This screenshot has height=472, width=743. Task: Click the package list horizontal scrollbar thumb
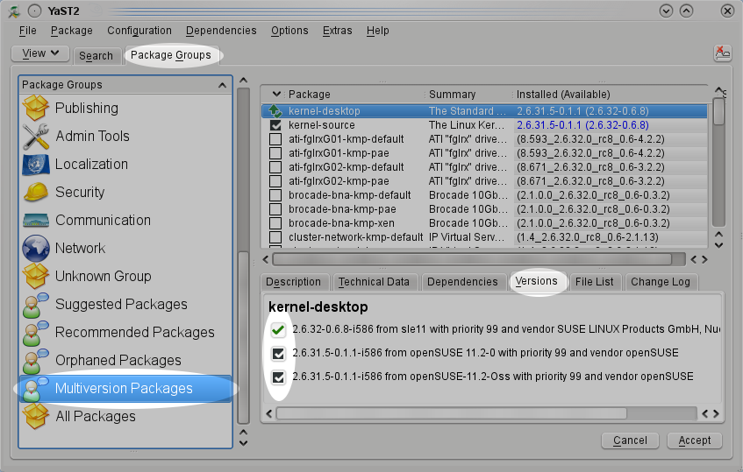(473, 259)
